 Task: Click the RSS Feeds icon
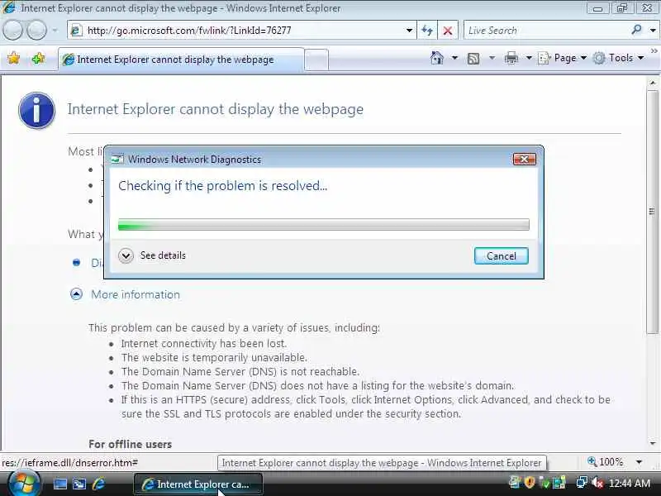pos(473,58)
